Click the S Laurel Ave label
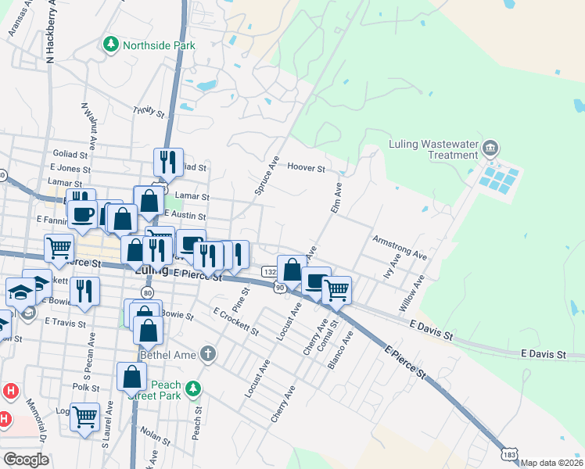The height and width of the screenshot is (469, 585). coord(107,424)
